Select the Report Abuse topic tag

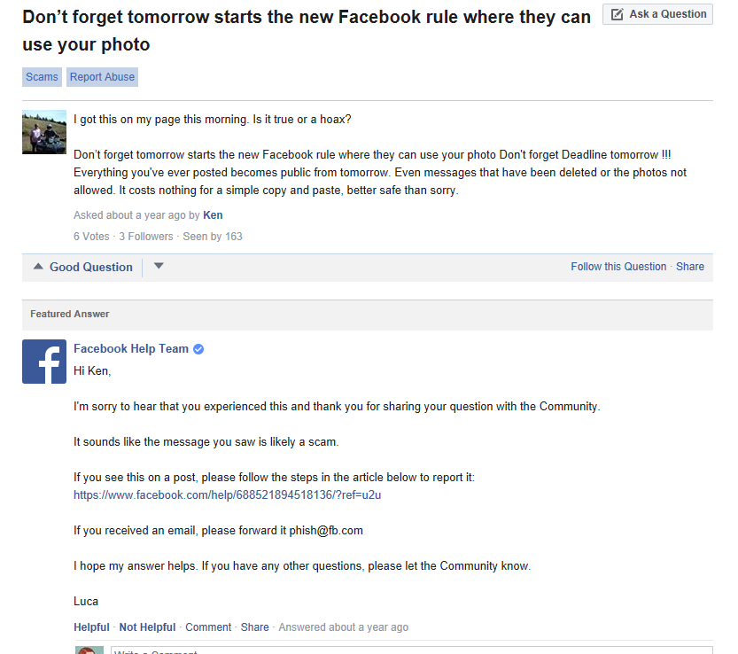coord(102,77)
